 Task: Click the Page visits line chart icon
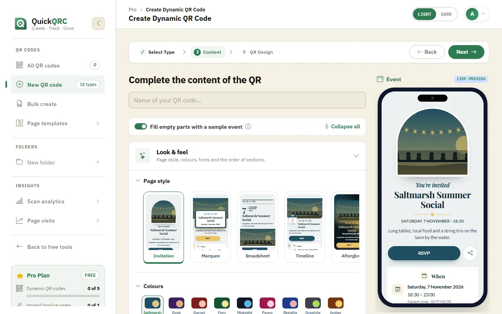[19, 220]
